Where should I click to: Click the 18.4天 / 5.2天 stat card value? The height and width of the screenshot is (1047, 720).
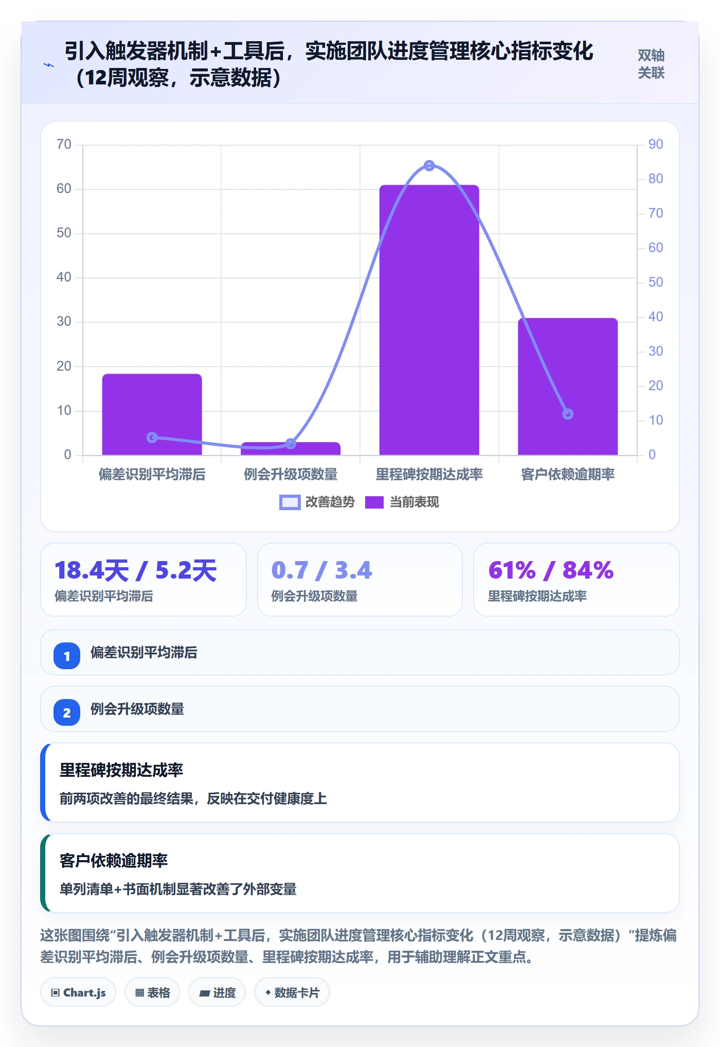(x=136, y=570)
